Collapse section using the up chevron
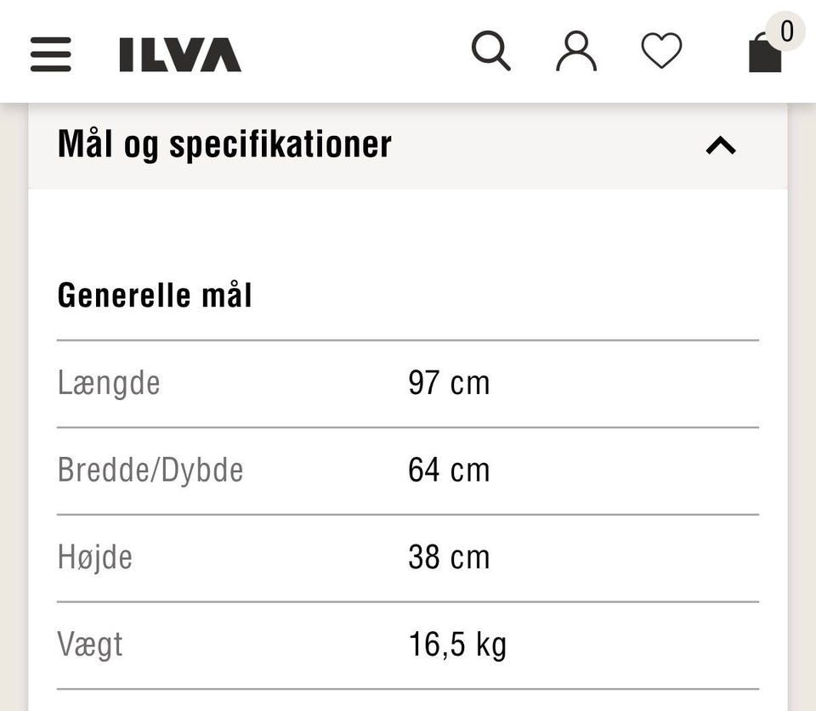 click(721, 145)
